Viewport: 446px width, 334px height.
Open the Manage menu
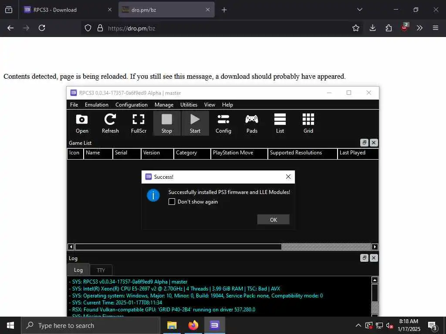(x=164, y=104)
